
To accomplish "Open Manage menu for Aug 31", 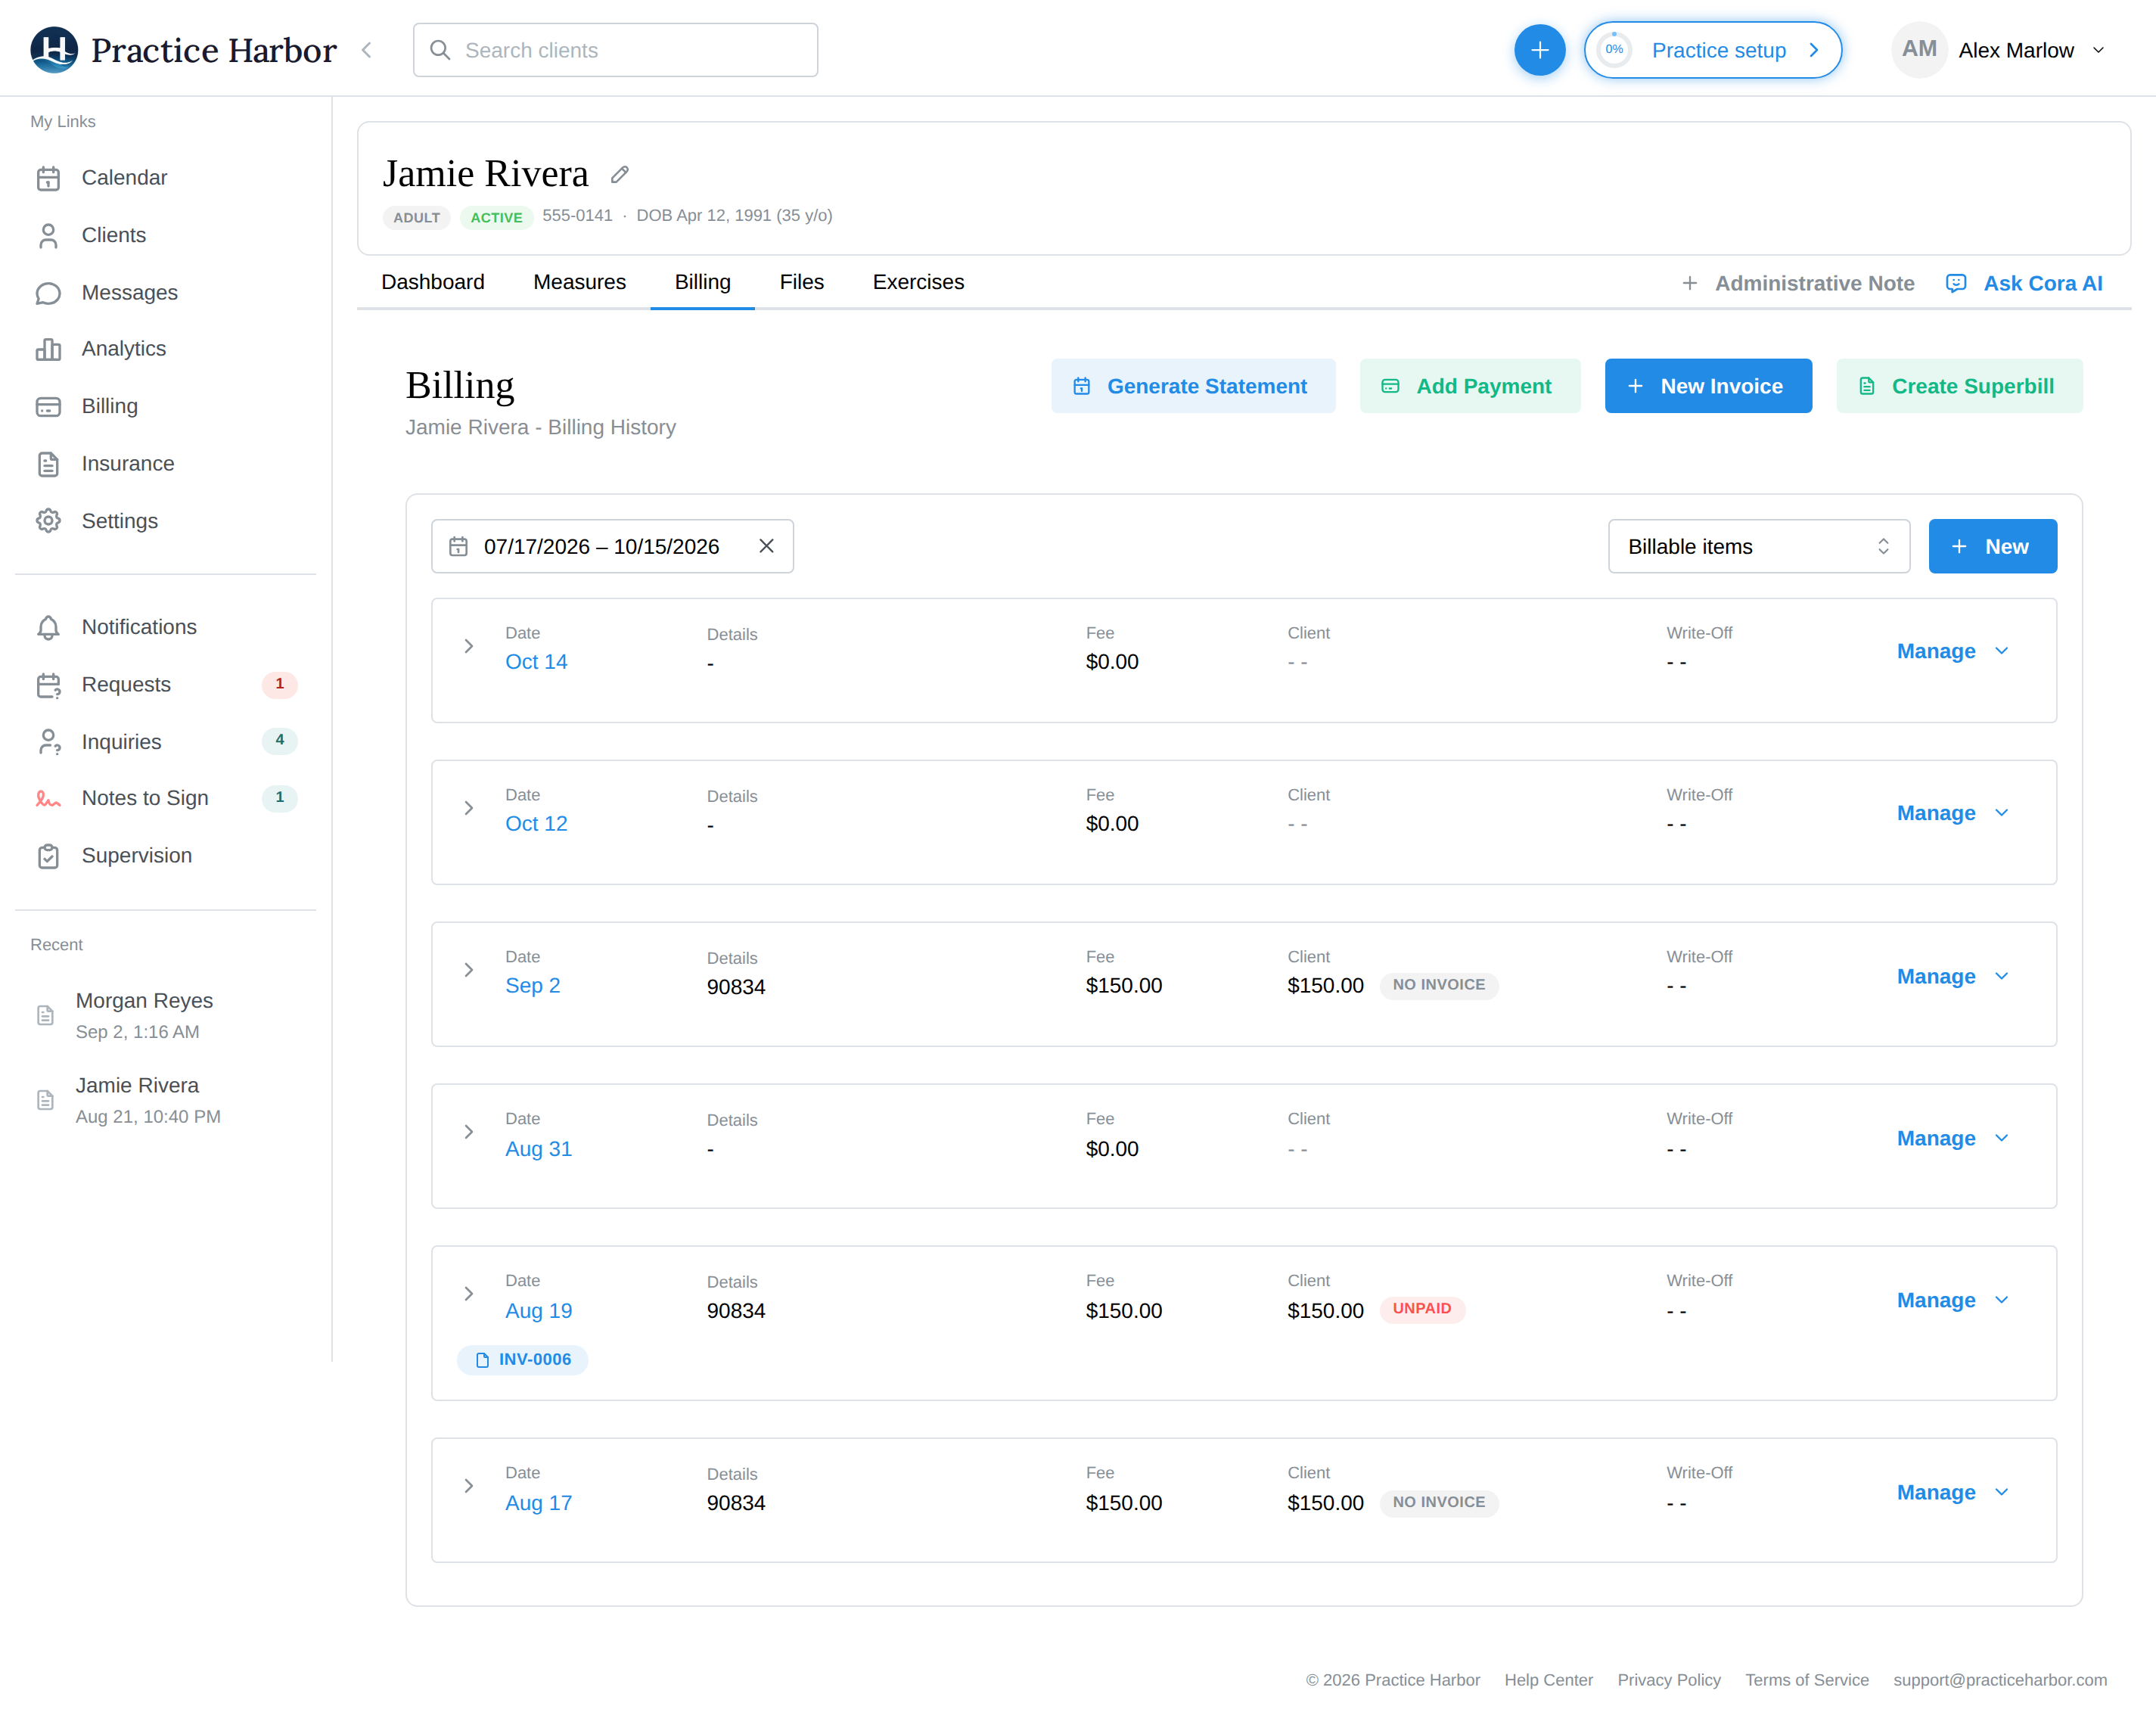I will [1952, 1138].
